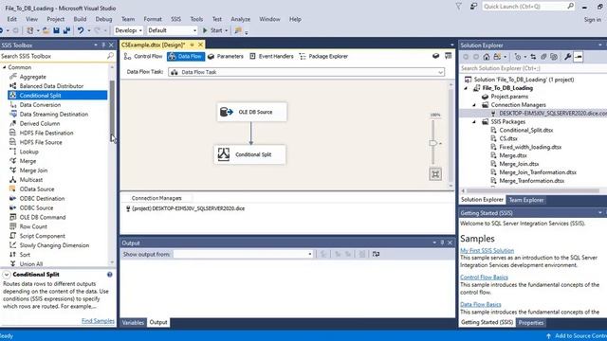Image resolution: width=607 pixels, height=341 pixels.
Task: Open the SSIS menu
Action: pyautogui.click(x=175, y=19)
